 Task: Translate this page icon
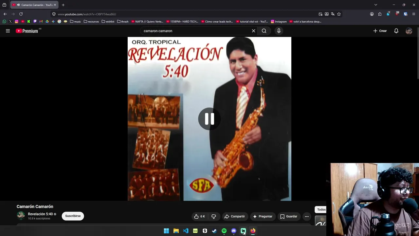(x=333, y=14)
